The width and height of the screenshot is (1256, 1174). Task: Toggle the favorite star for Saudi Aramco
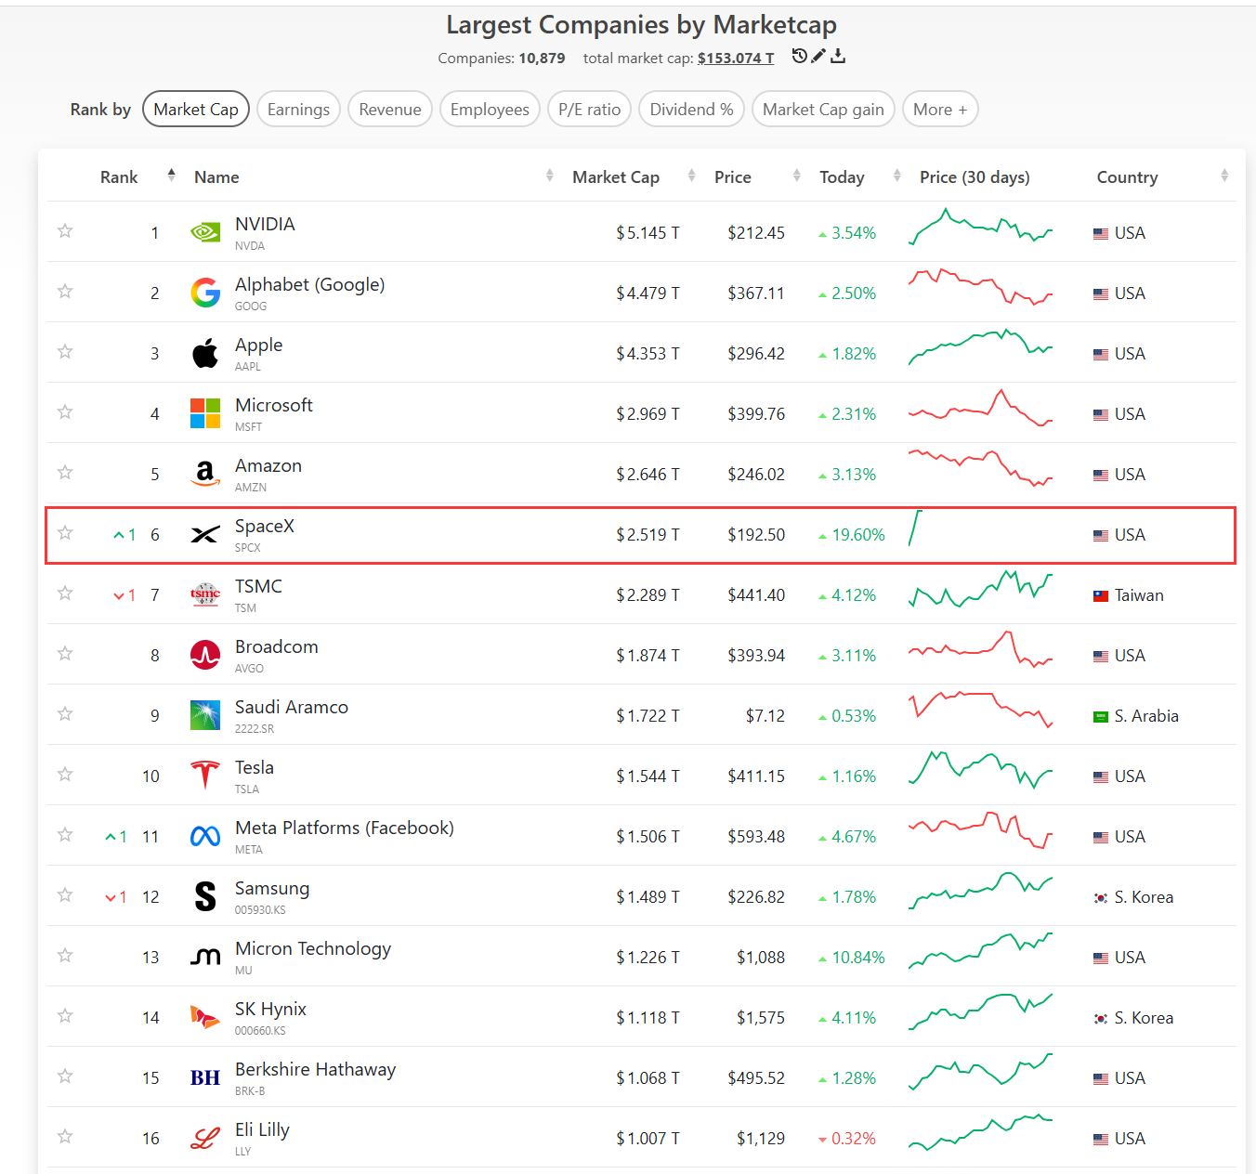[65, 713]
